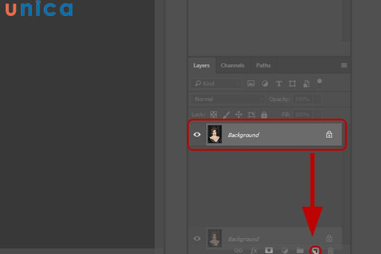Click the Link layers chain icon
This screenshot has width=381, height=254.
click(238, 250)
